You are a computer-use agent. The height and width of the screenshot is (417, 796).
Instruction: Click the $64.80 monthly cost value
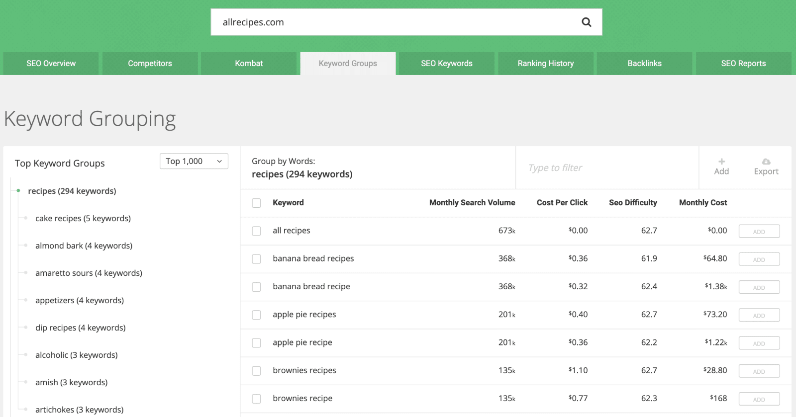[x=715, y=258]
